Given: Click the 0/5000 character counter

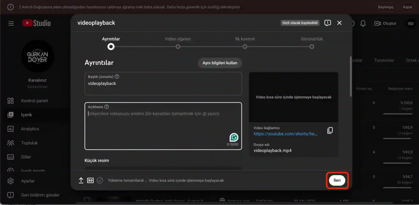Looking at the screenshot, I should tap(232, 145).
